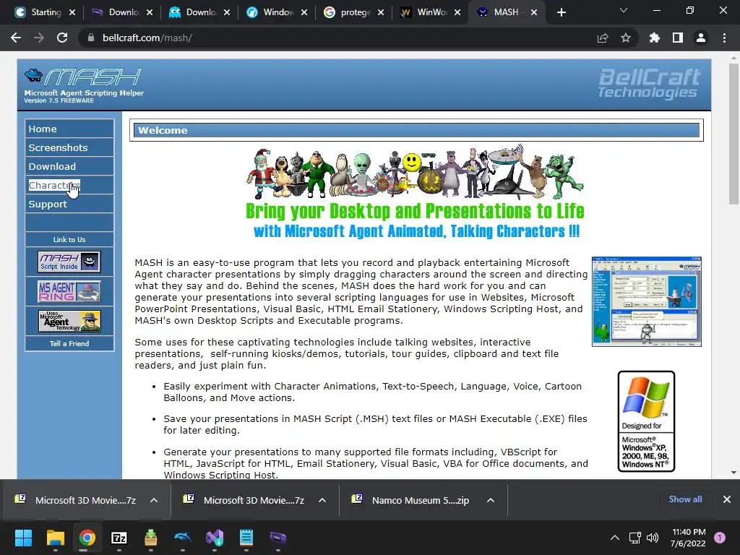Show hidden system tray icons

click(x=615, y=538)
